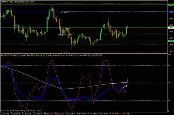Screen dimensions: 174x115
Task: Select the red dashed S1 support line
Action: tap(115, 52)
